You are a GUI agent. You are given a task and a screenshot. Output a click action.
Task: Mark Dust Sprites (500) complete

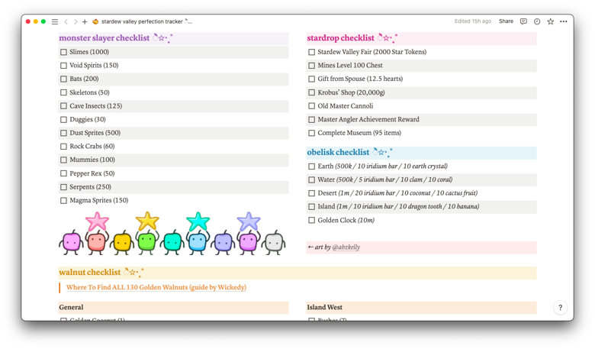click(64, 133)
